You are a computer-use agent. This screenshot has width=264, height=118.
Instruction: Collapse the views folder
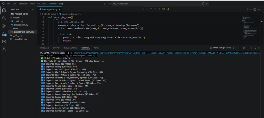(x=15, y=28)
